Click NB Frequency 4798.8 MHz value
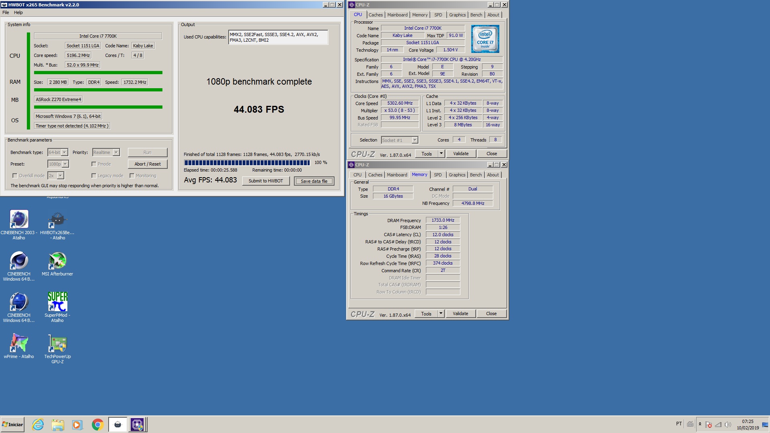The image size is (770, 433). click(473, 203)
